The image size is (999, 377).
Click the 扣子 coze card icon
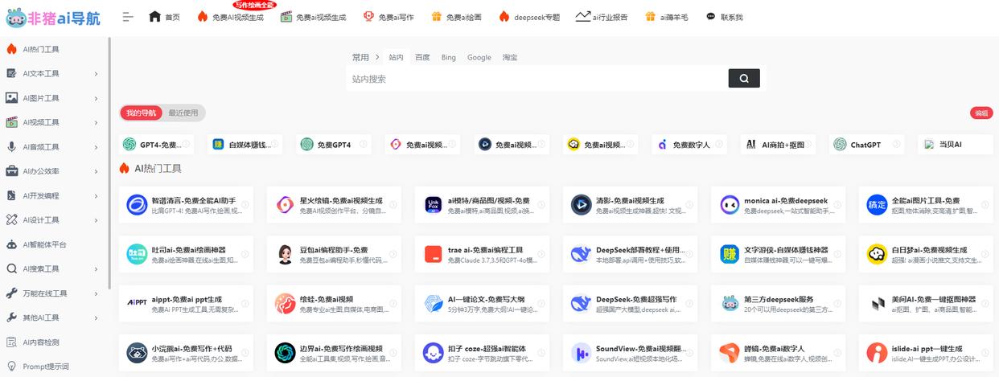coord(434,353)
